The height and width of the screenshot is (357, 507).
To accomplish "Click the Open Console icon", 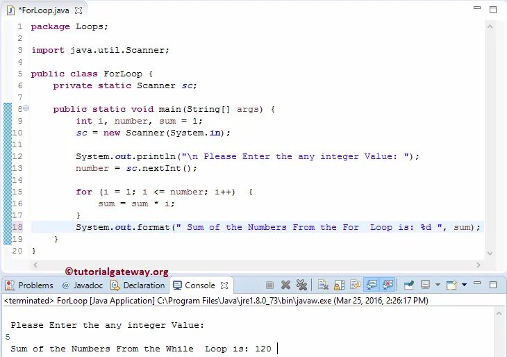I will click(451, 285).
